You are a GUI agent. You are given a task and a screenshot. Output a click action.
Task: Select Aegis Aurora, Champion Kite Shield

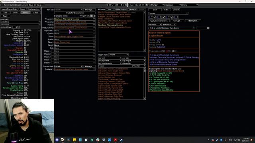pos(113,84)
